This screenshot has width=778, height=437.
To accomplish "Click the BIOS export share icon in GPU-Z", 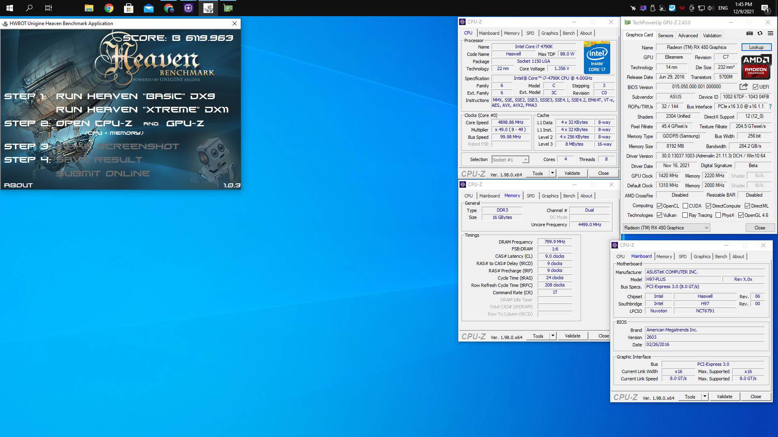I will point(744,87).
